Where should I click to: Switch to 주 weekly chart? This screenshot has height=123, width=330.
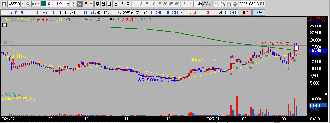(x=97, y=3)
